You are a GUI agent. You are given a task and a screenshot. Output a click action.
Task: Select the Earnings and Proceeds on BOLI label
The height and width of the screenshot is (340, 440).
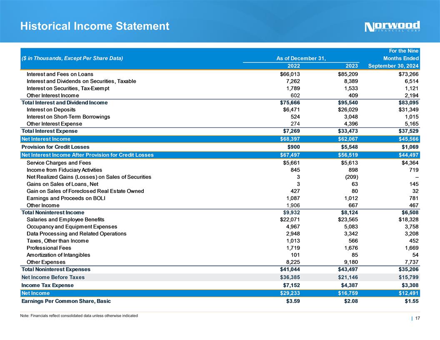click(66, 198)
